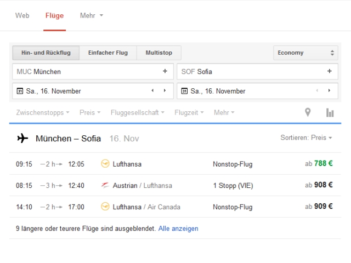351x263 pixels.
Task: Click 1 Stopp (VIE) label
Action: click(233, 186)
